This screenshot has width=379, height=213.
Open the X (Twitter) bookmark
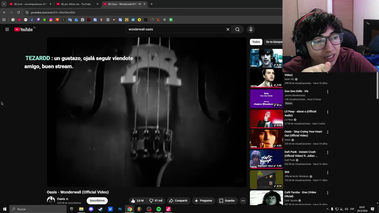(63, 20)
